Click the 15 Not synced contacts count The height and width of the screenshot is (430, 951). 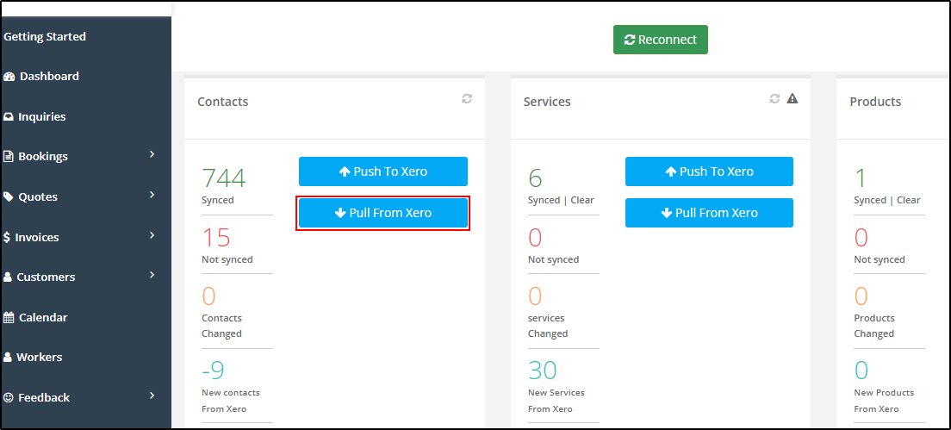pyautogui.click(x=216, y=238)
